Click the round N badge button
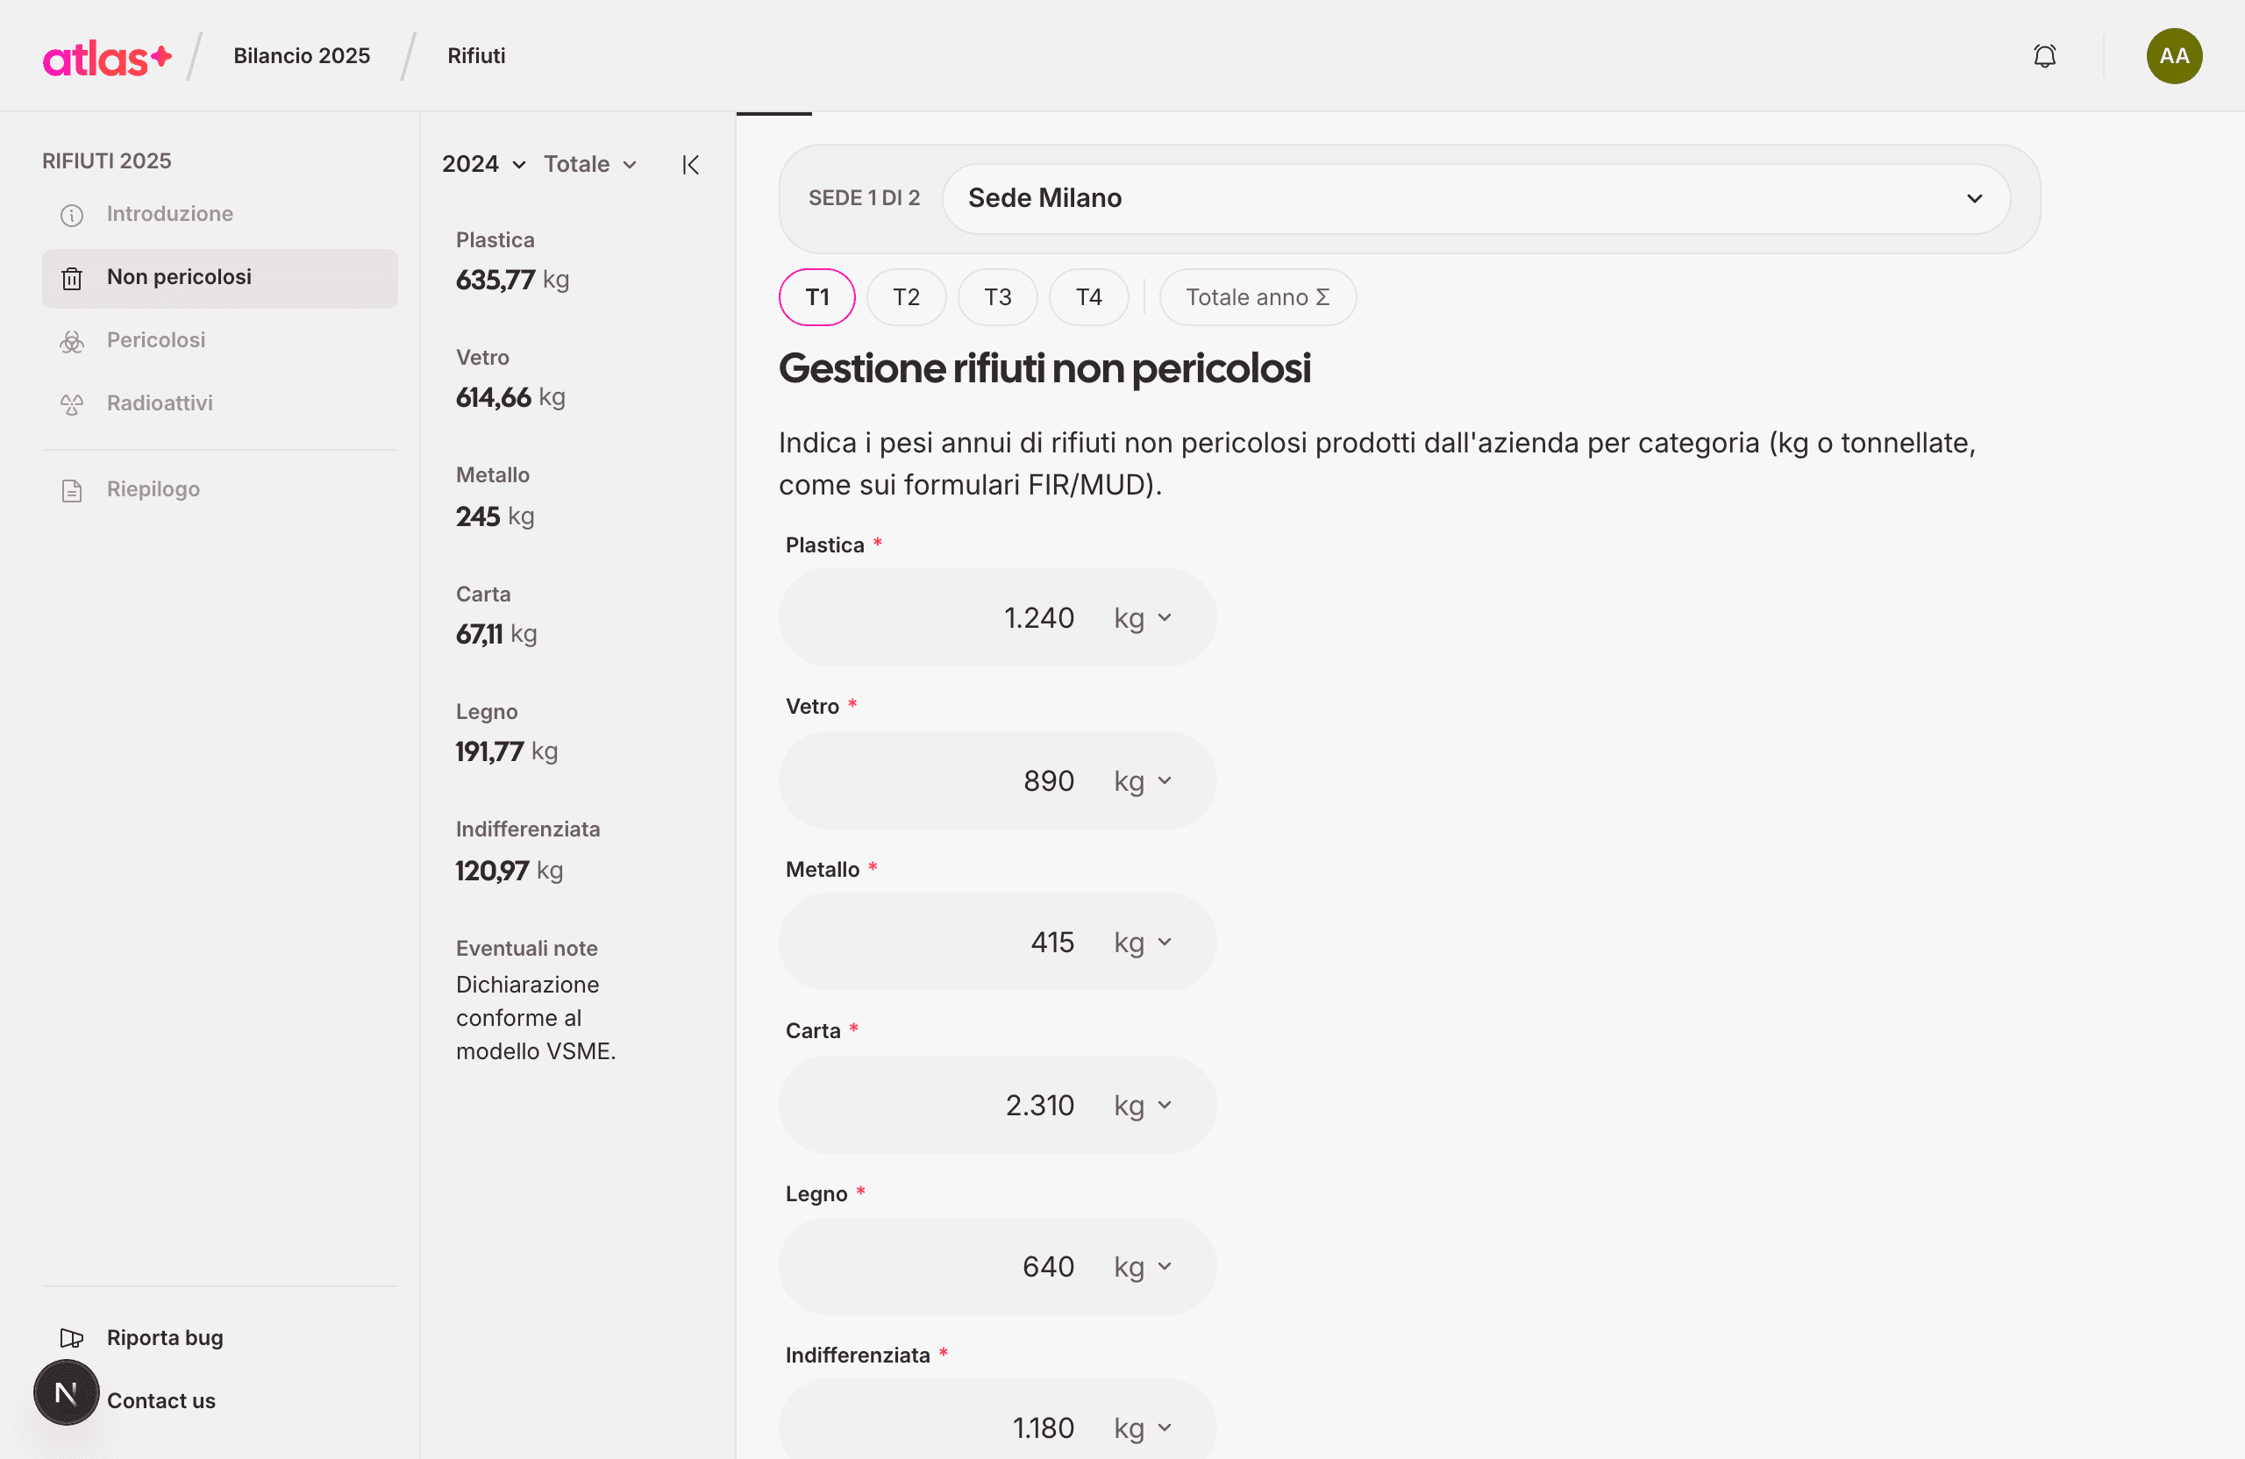The height and width of the screenshot is (1459, 2245). (x=66, y=1392)
